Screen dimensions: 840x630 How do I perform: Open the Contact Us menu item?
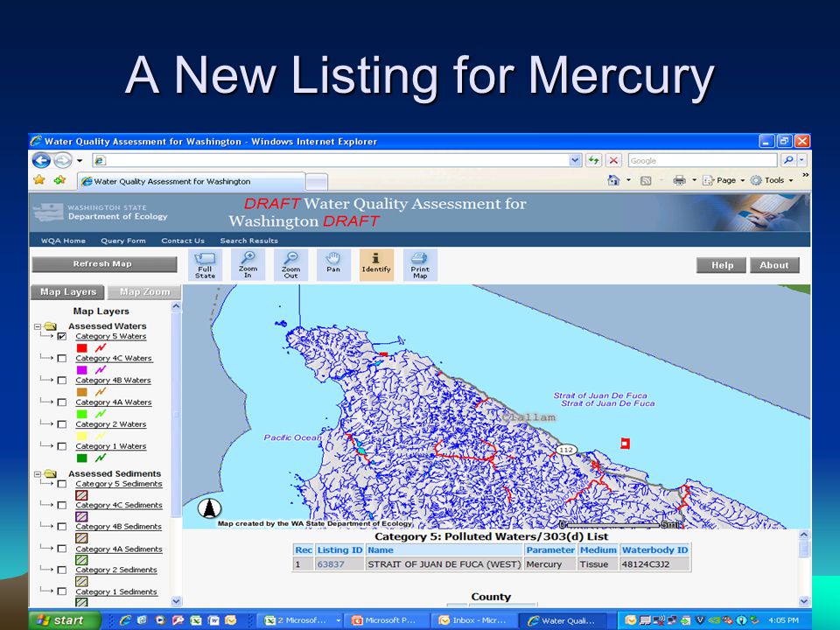183,241
